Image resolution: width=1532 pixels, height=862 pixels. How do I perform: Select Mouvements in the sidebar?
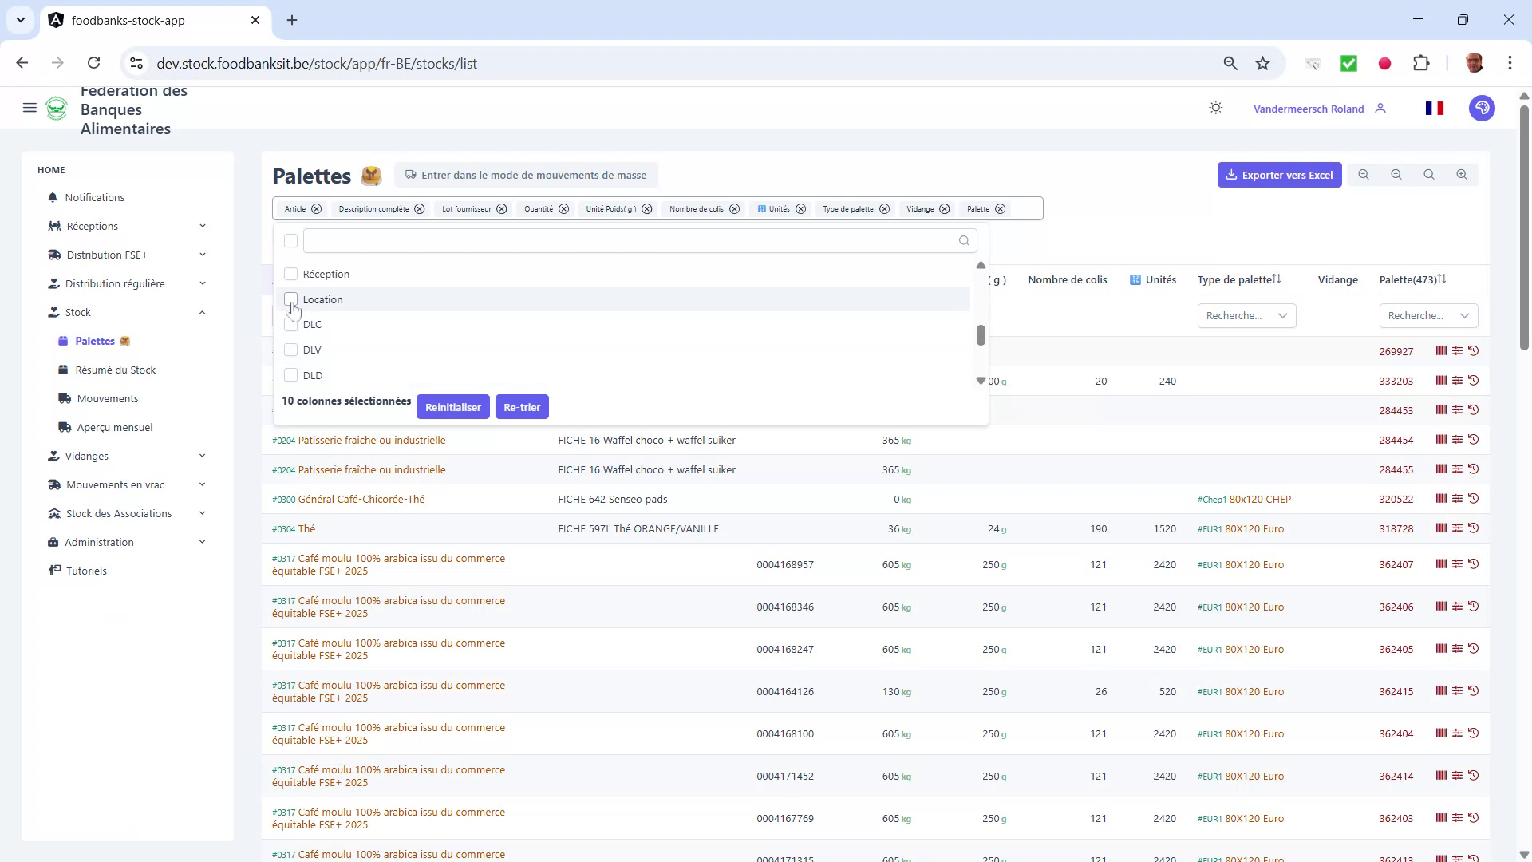[x=109, y=398]
